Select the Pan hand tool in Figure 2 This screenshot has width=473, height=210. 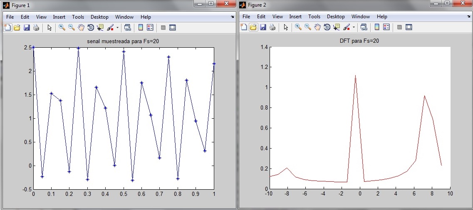coord(317,27)
